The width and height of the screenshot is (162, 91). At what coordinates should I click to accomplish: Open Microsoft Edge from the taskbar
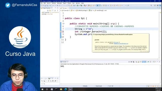pyautogui.click(x=66, y=89)
